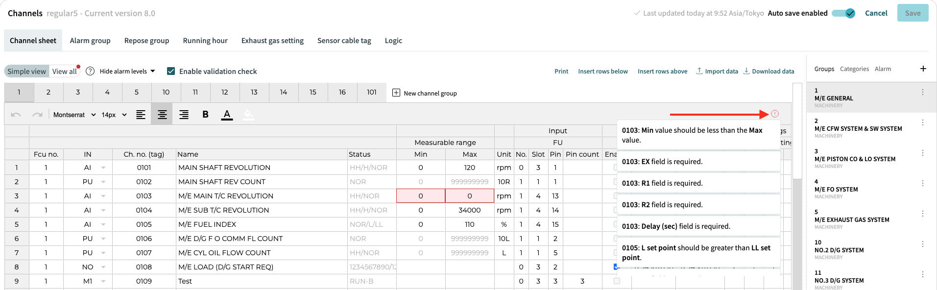This screenshot has height=290, width=937.
Task: Toggle the Auto save enabled switch
Action: click(843, 13)
